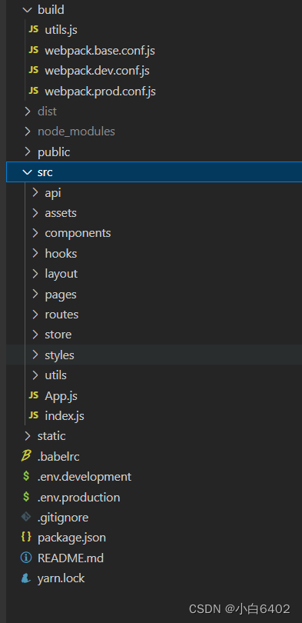Open the .babelrc file
Viewport: 302px width, 623px height.
pyautogui.click(x=58, y=457)
